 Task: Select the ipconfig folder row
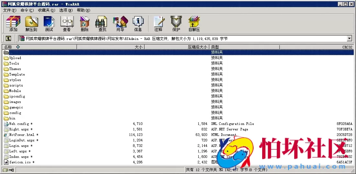pyautogui.click(x=178, y=96)
